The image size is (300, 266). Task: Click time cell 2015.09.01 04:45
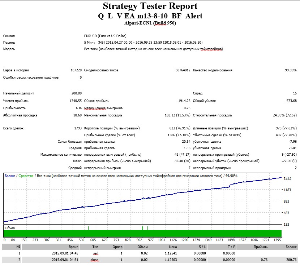pyautogui.click(x=65, y=253)
